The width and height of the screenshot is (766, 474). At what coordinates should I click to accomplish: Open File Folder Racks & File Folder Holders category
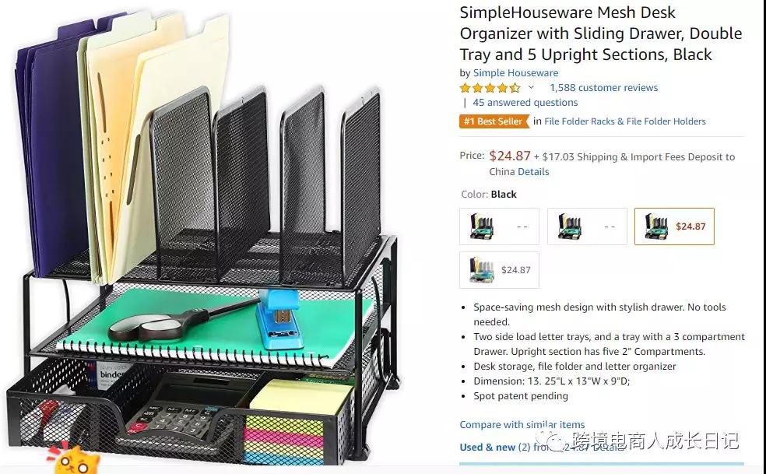click(625, 121)
